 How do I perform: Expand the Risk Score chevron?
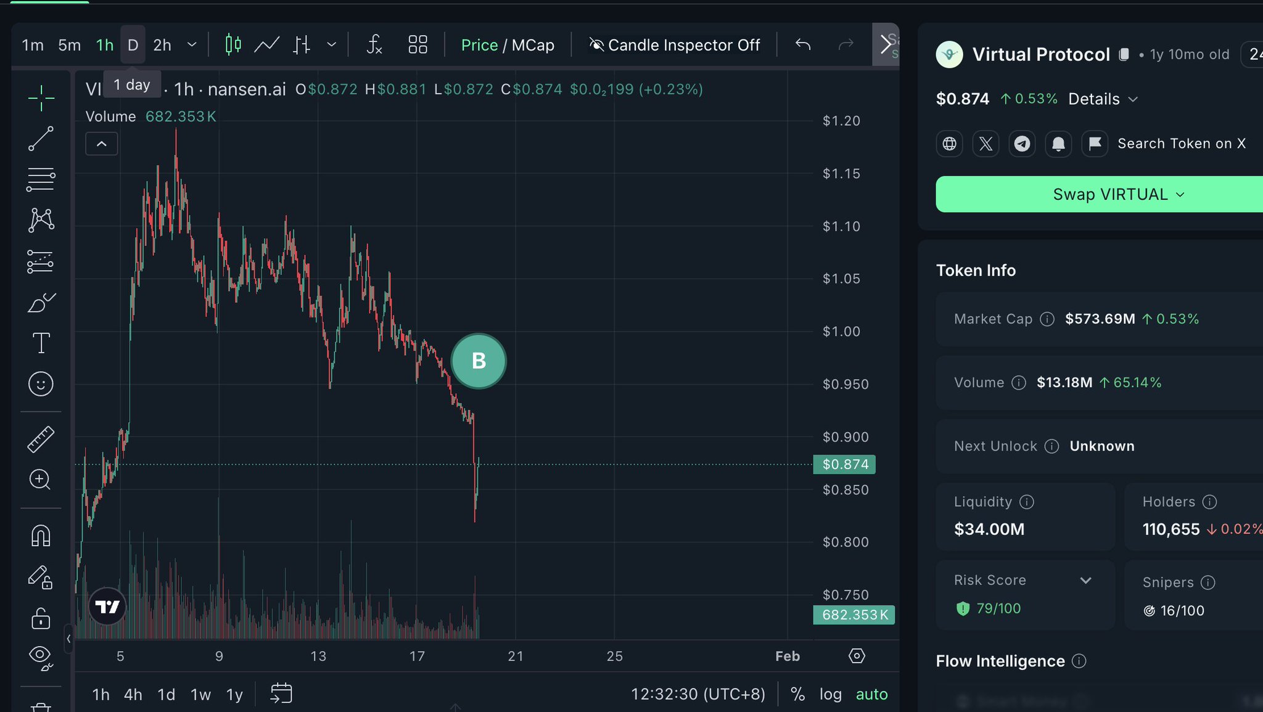click(x=1086, y=580)
